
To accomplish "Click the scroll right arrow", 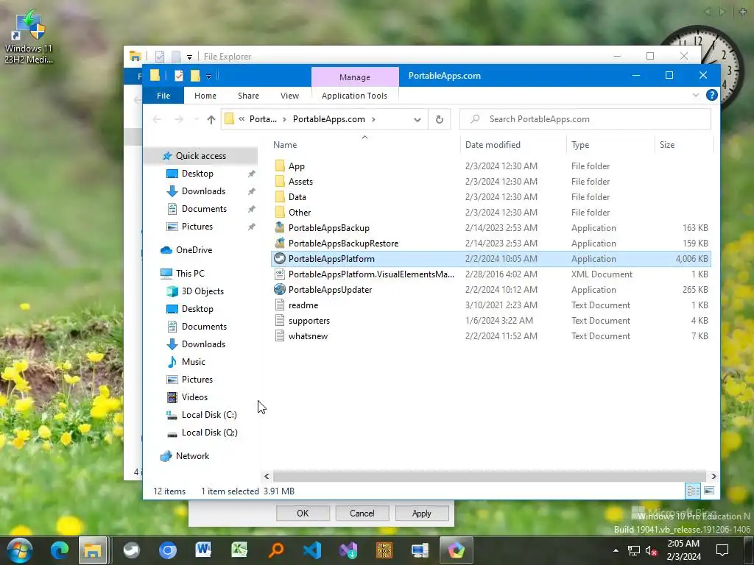I will (714, 476).
